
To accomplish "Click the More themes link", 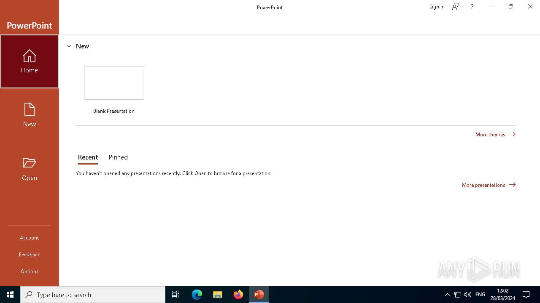I will point(495,134).
